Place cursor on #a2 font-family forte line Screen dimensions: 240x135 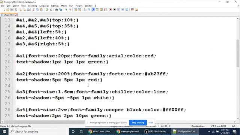tap(92, 74)
